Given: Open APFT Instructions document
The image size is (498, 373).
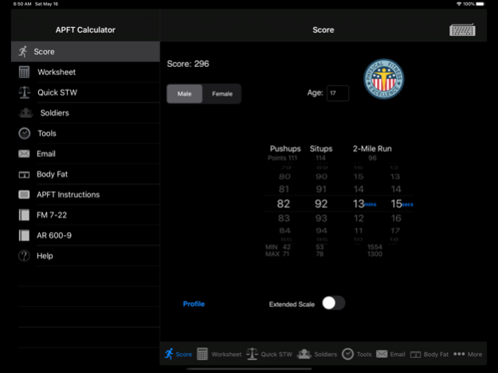Looking at the screenshot, I should (68, 194).
